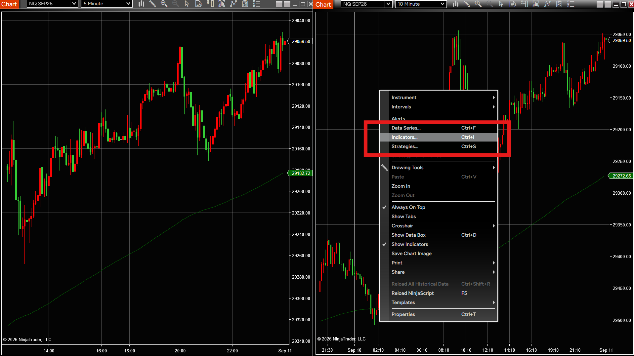The height and width of the screenshot is (356, 634).
Task: Expand Intervals submenu in context menu
Action: pyautogui.click(x=438, y=107)
